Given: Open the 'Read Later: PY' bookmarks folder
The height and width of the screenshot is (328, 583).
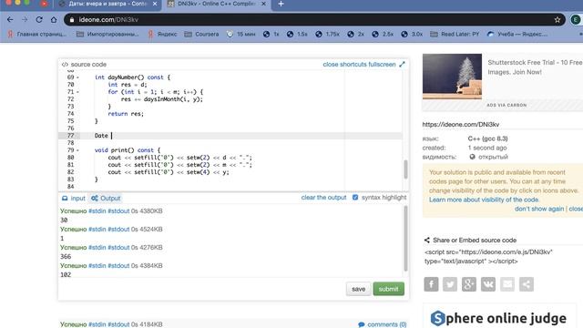Looking at the screenshot, I should [x=455, y=35].
